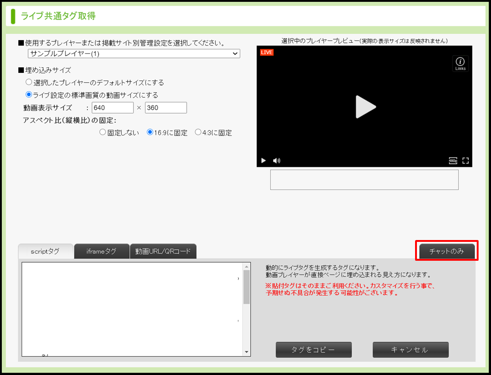The image size is (491, 375).
Task: Open the 480p quality selector icon
Action: pos(453,160)
